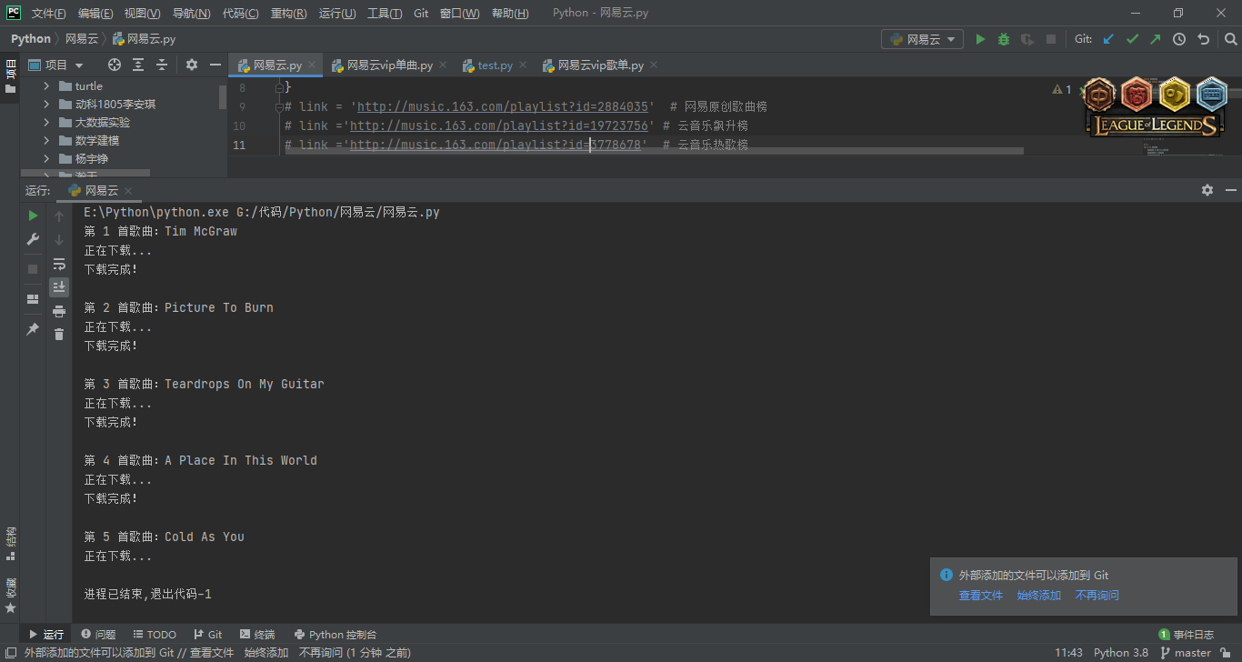The height and width of the screenshot is (662, 1242).
Task: Open Git history clock icon
Action: pyautogui.click(x=1179, y=39)
